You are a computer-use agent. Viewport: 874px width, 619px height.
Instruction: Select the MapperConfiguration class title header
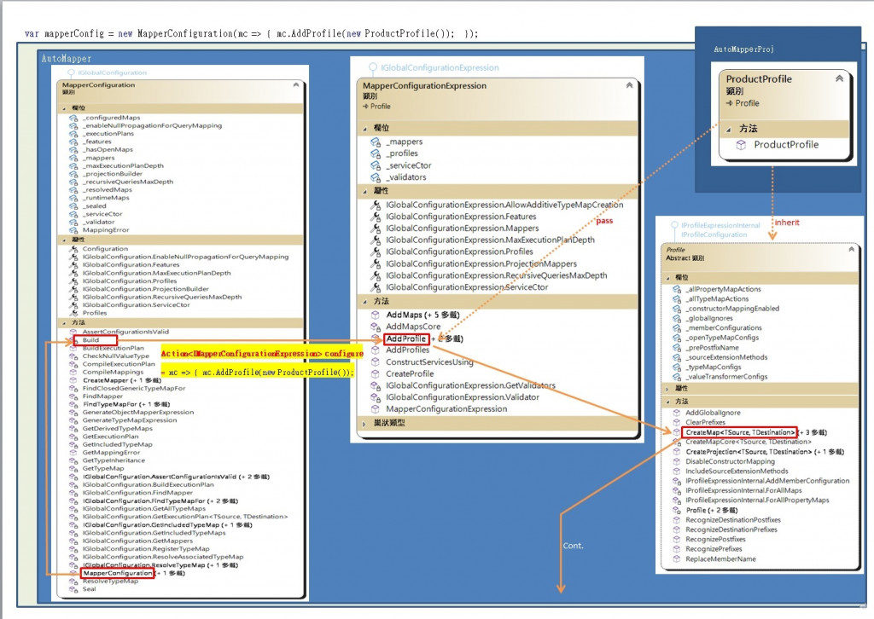(x=99, y=85)
